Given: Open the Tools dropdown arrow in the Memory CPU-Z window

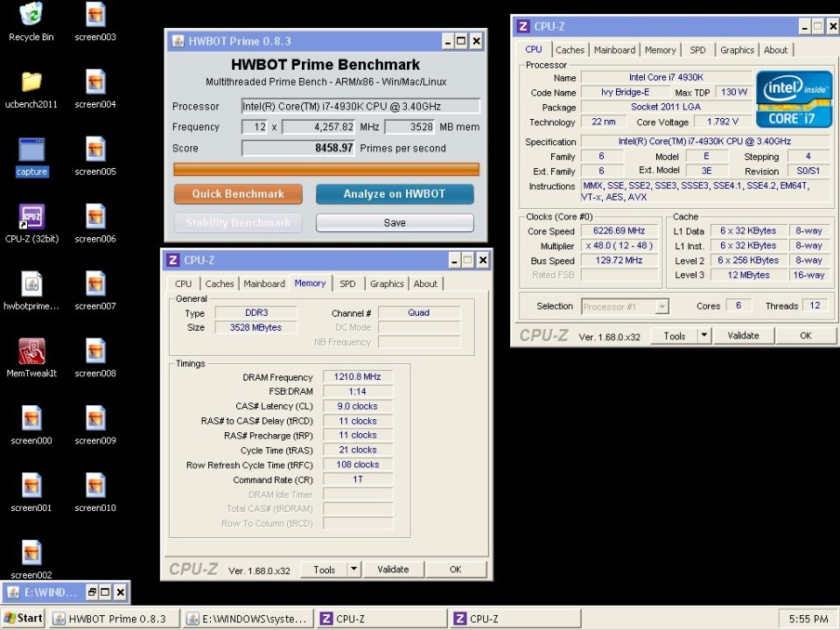Looking at the screenshot, I should (x=354, y=570).
